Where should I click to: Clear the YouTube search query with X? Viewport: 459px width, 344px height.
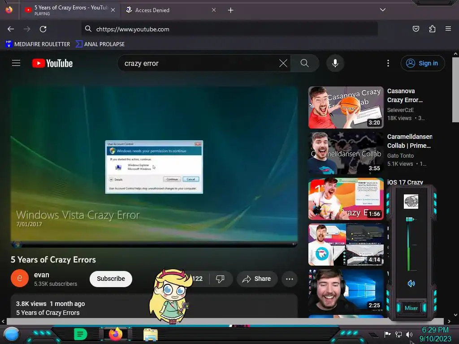pos(283,63)
